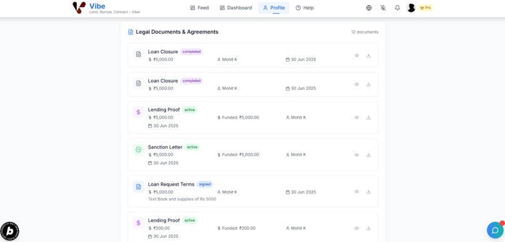505x242 pixels.
Task: Download the Loan Request Terms document
Action: [368, 191]
